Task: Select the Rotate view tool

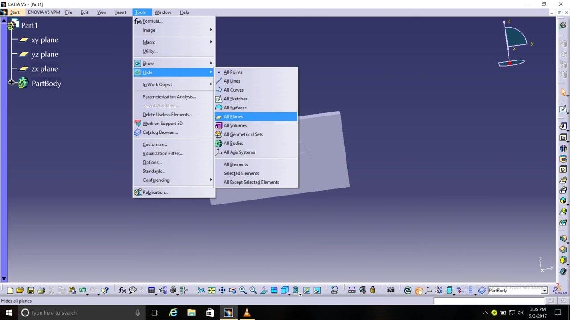Action: [232, 290]
